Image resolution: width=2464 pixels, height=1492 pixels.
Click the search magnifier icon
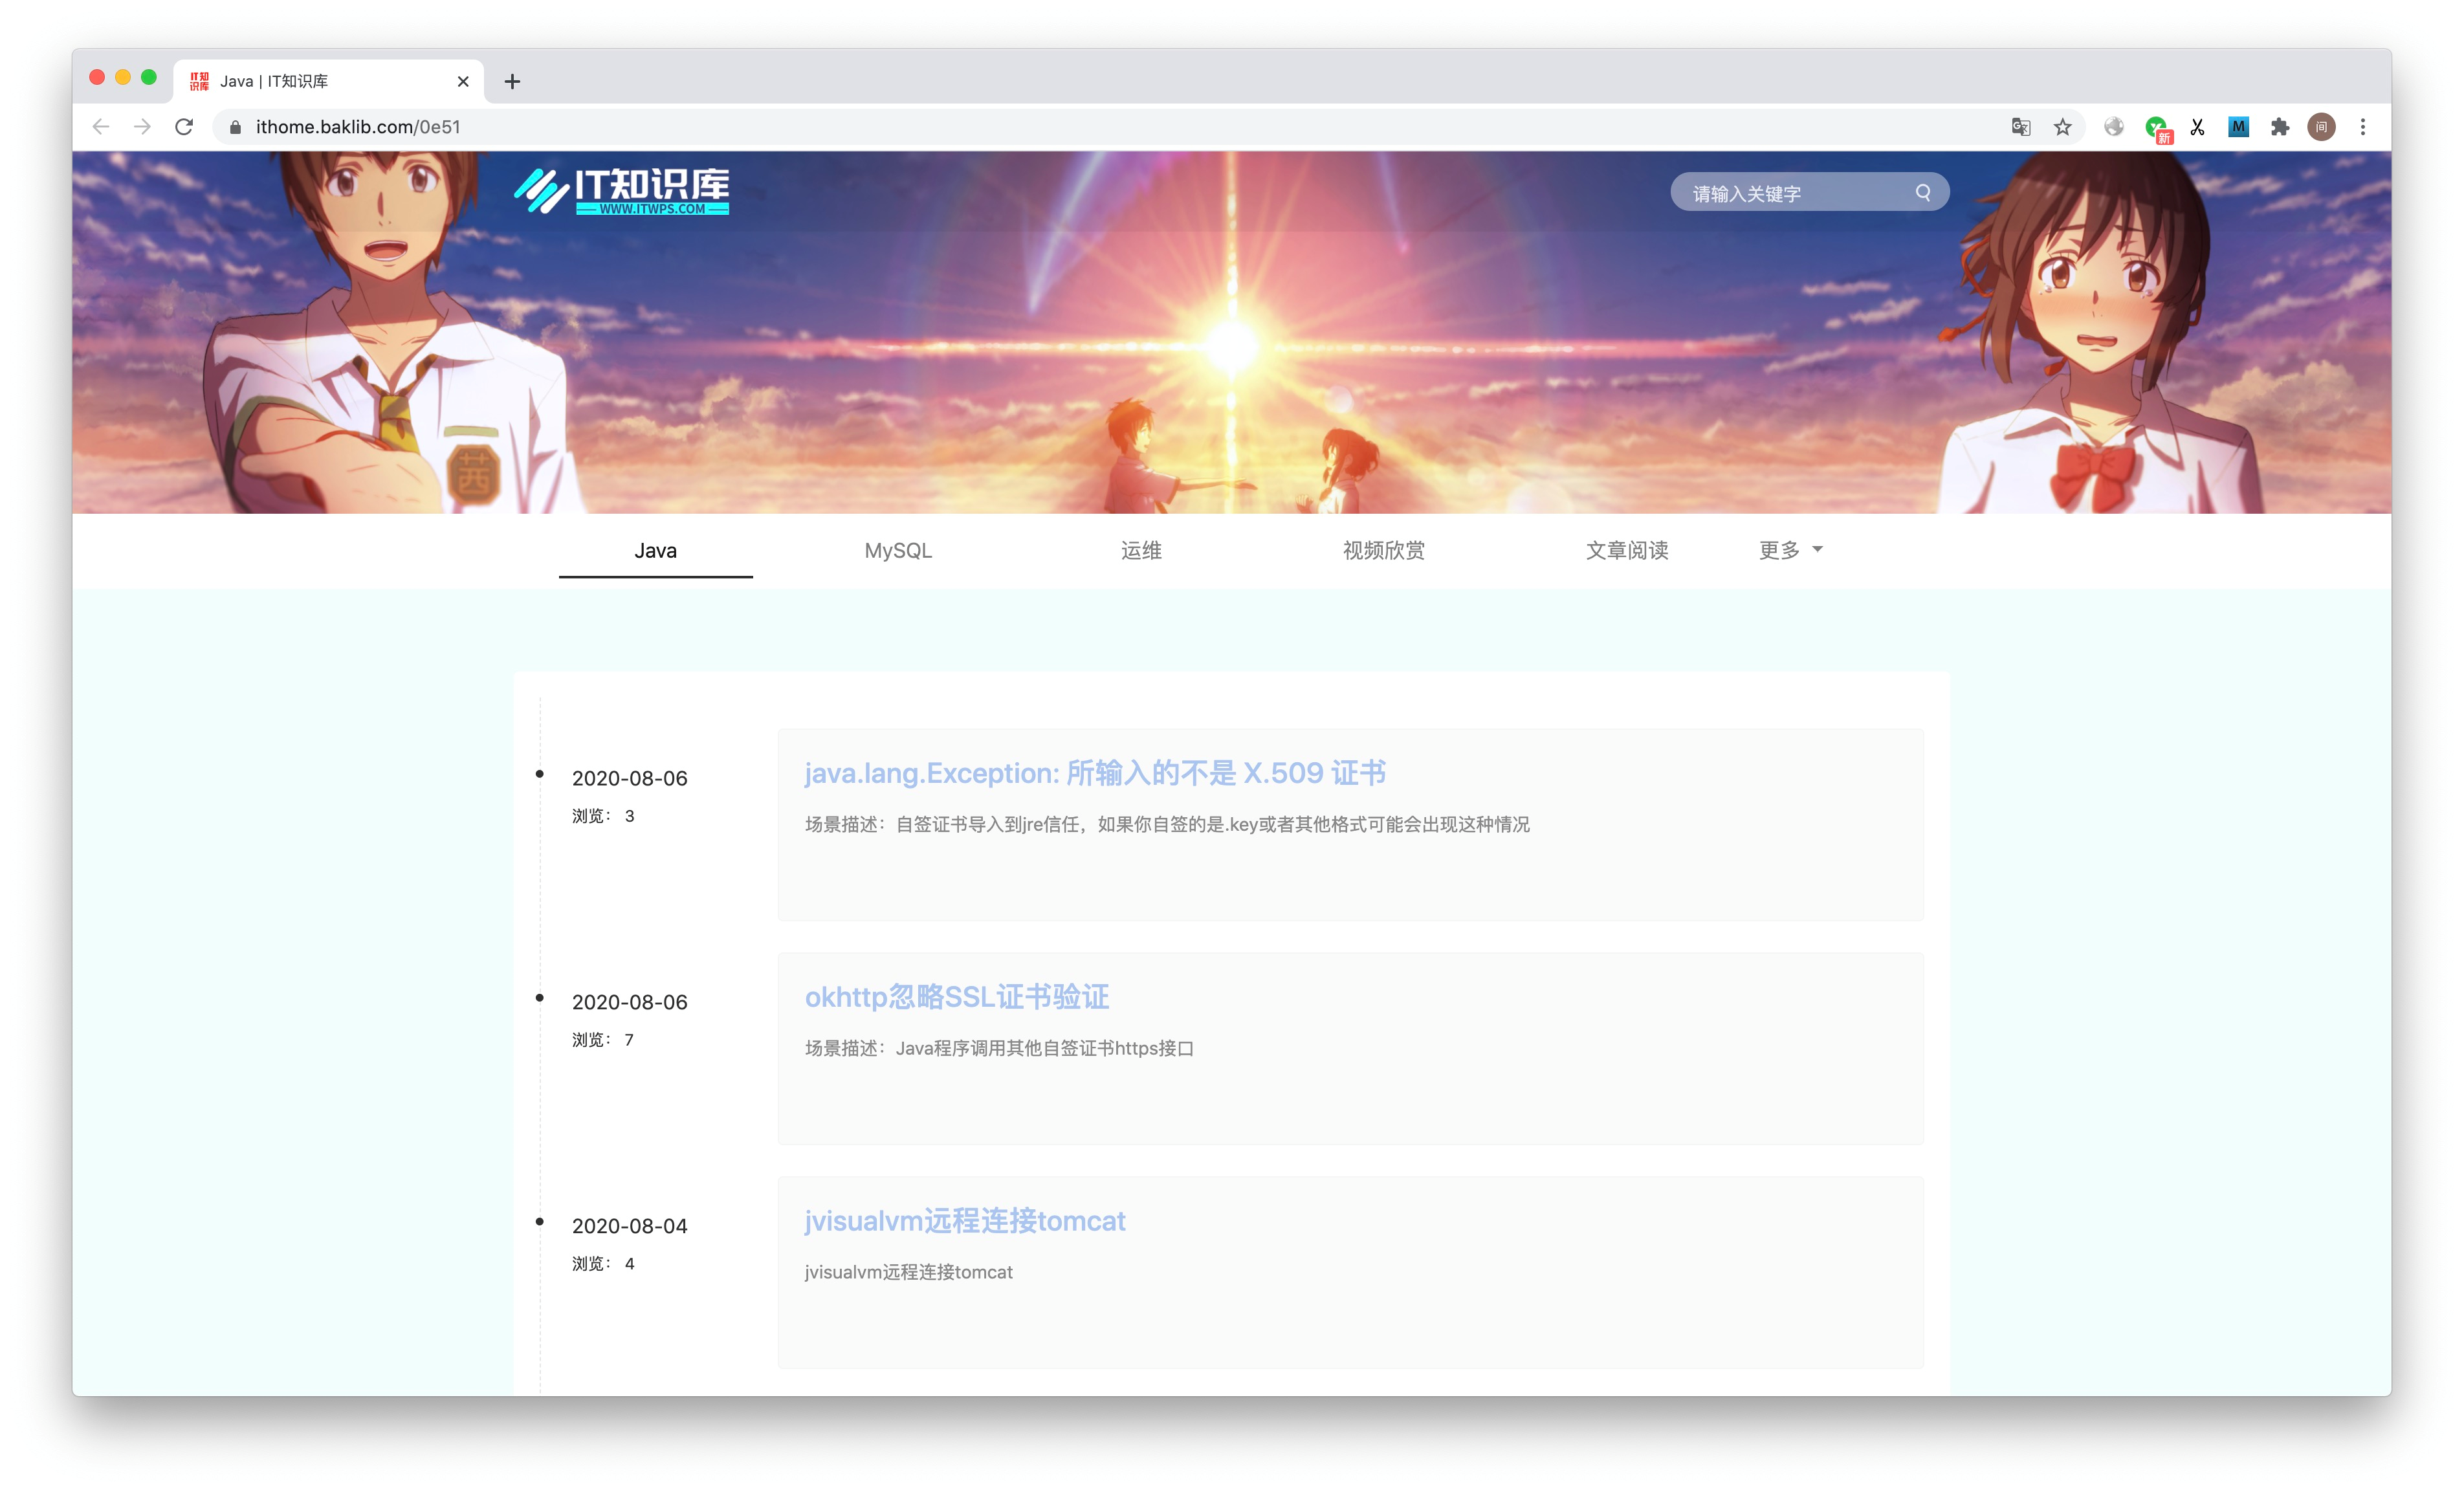1922,193
